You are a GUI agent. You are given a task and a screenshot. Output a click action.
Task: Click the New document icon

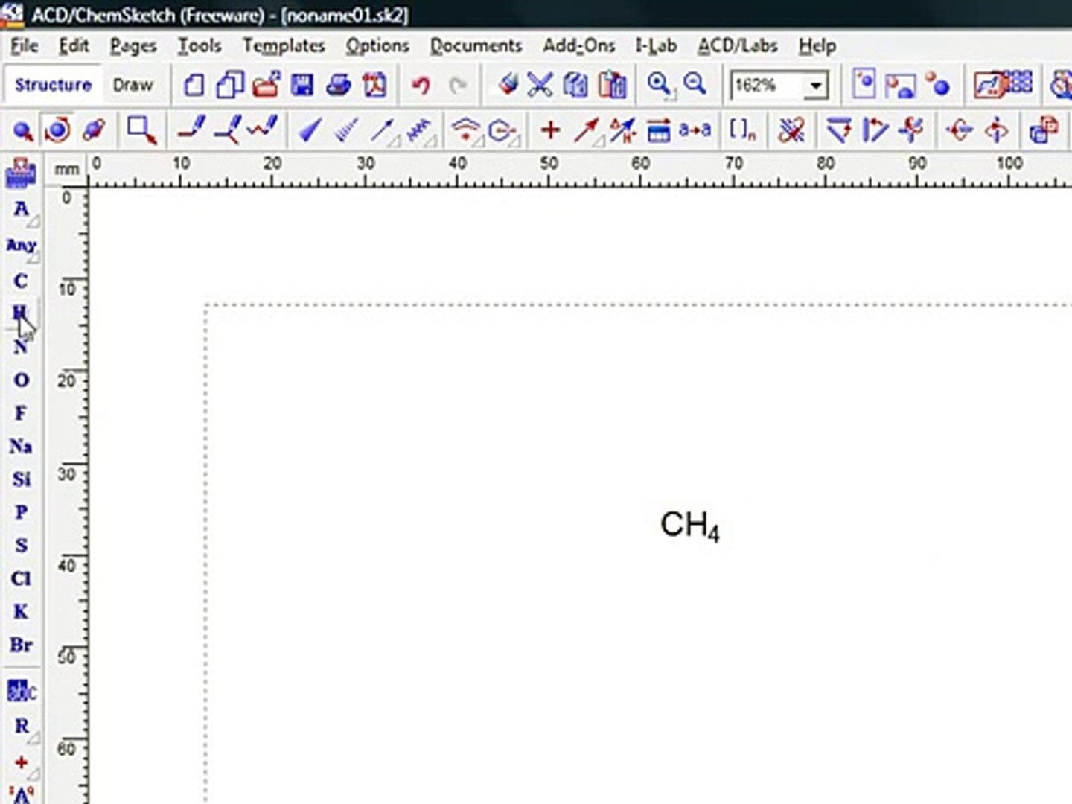[x=194, y=85]
